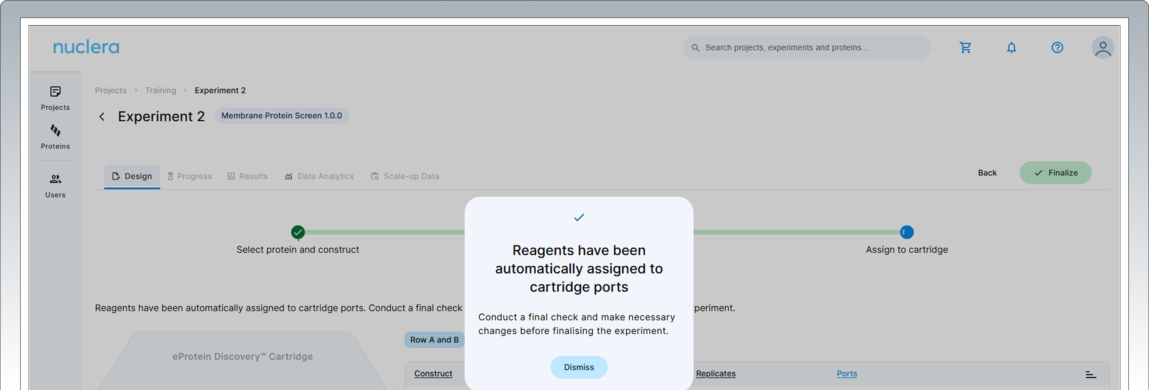Click the eProtein Discovery Cartridge label
The width and height of the screenshot is (1149, 390).
[x=243, y=356]
